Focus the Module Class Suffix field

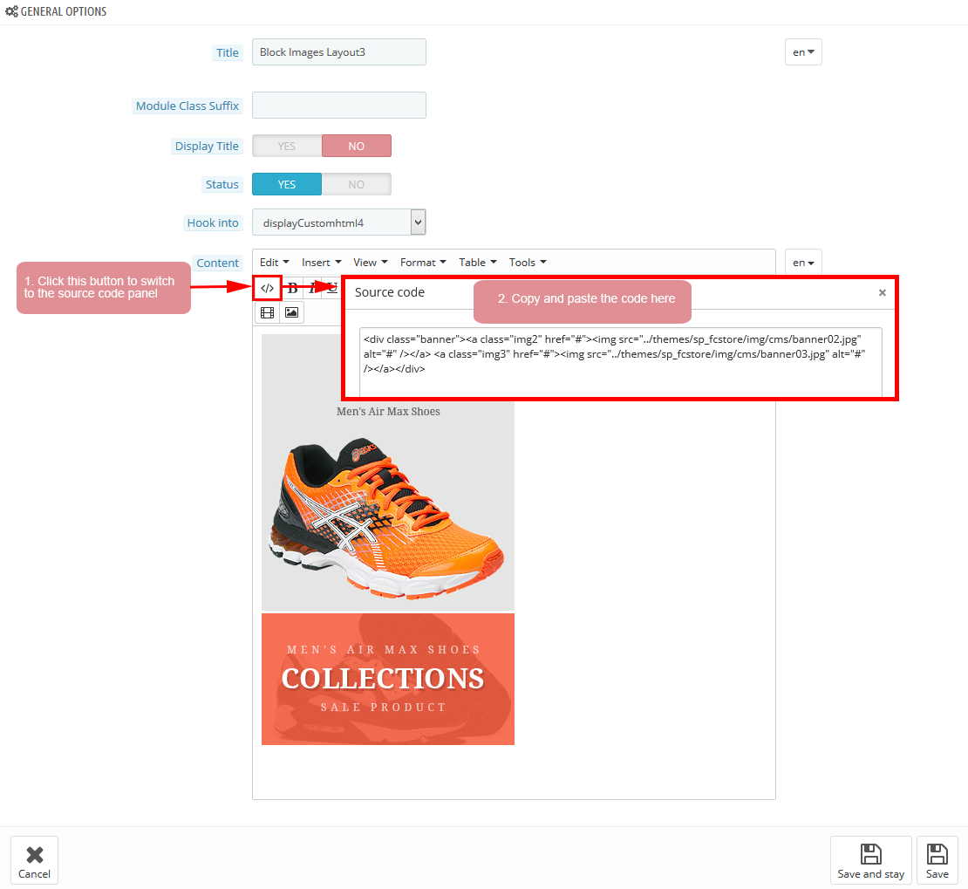coord(339,105)
